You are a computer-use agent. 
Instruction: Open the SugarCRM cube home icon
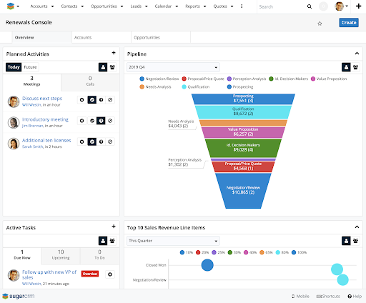(x=11, y=6)
